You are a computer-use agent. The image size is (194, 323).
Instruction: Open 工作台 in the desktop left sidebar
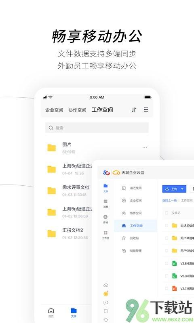point(105,235)
